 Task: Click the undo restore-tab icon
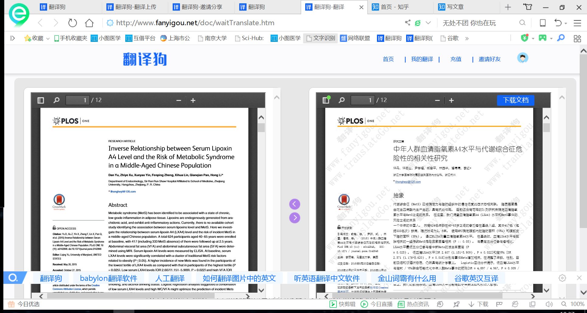(x=558, y=23)
